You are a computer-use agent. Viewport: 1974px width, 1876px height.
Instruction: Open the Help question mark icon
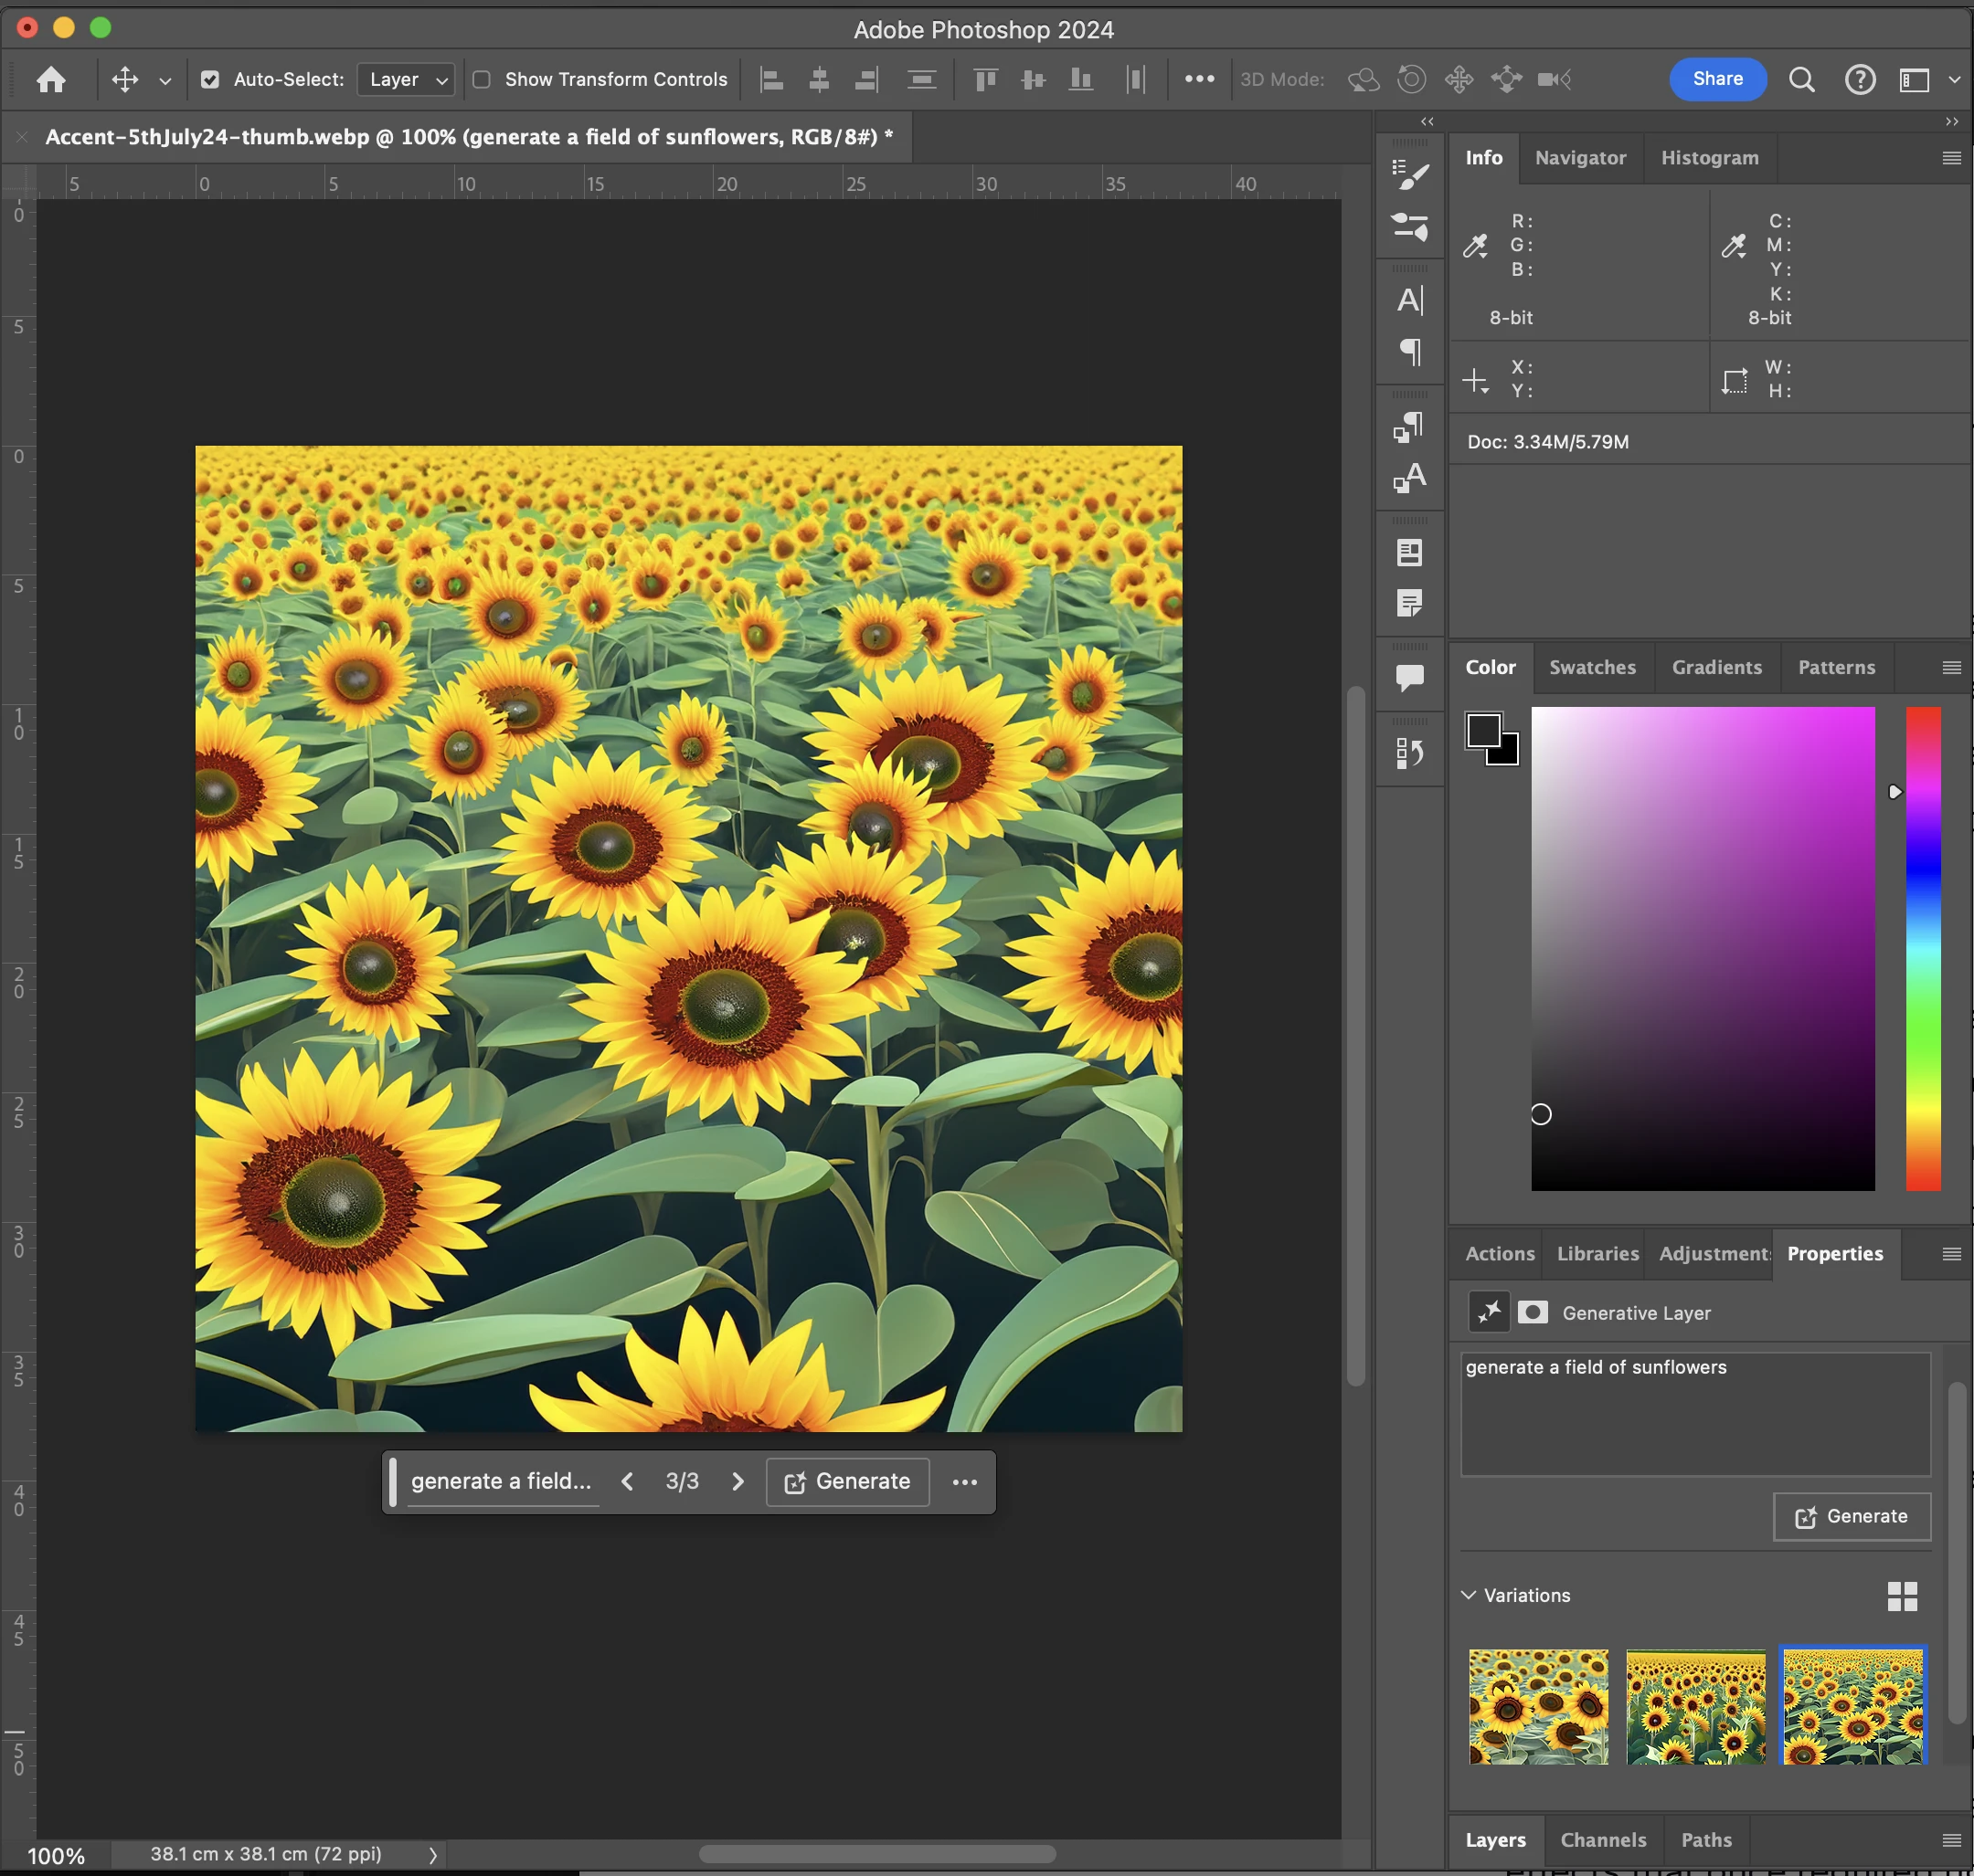coord(1860,79)
